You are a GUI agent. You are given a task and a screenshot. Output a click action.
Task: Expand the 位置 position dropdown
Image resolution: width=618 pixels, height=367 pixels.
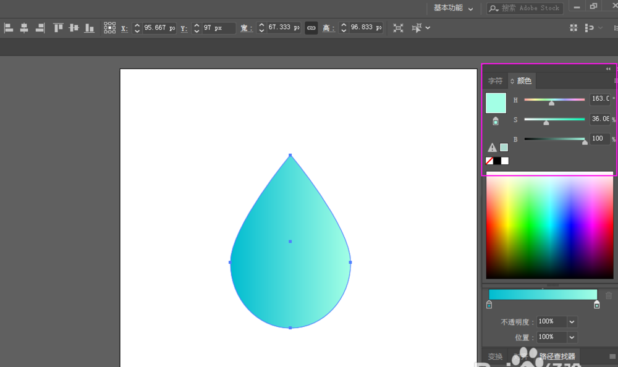click(572, 337)
